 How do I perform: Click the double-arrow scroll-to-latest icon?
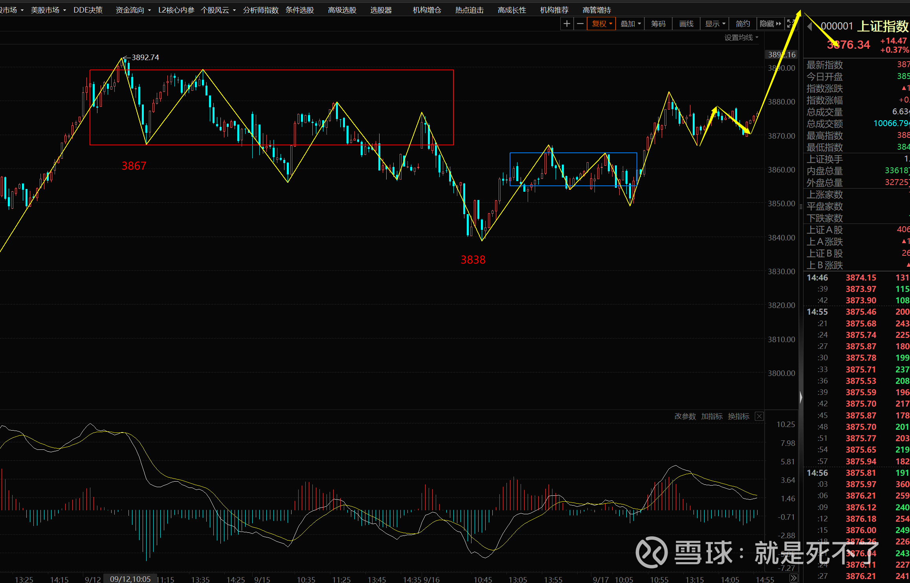[793, 578]
